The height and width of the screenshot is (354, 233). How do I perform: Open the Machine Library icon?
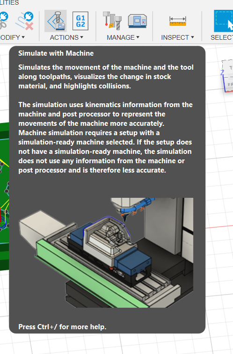coord(137,21)
